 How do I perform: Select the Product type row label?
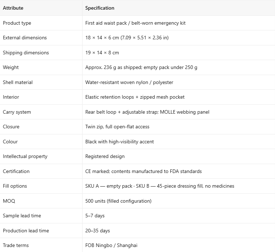pyautogui.click(x=17, y=23)
